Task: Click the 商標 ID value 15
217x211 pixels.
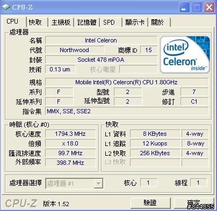Action: click(x=149, y=50)
